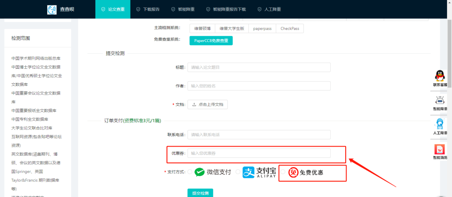Choose the paperpass detection system
The width and height of the screenshot is (452, 197).
(262, 29)
